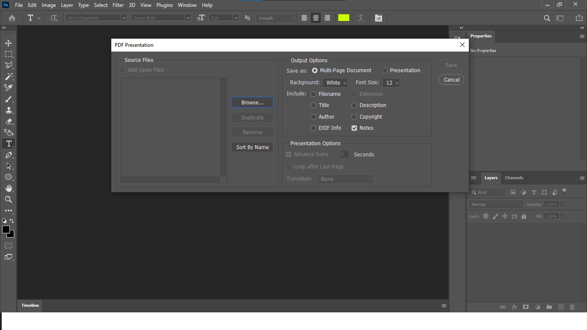
Task: Select the Rectangular Marquee tool
Action: point(9,54)
